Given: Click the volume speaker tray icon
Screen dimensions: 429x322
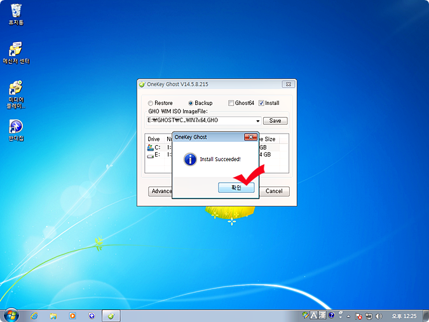Looking at the screenshot, I should tap(379, 316).
